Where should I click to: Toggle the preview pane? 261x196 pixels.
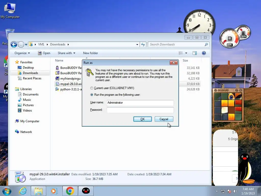pos(194,53)
